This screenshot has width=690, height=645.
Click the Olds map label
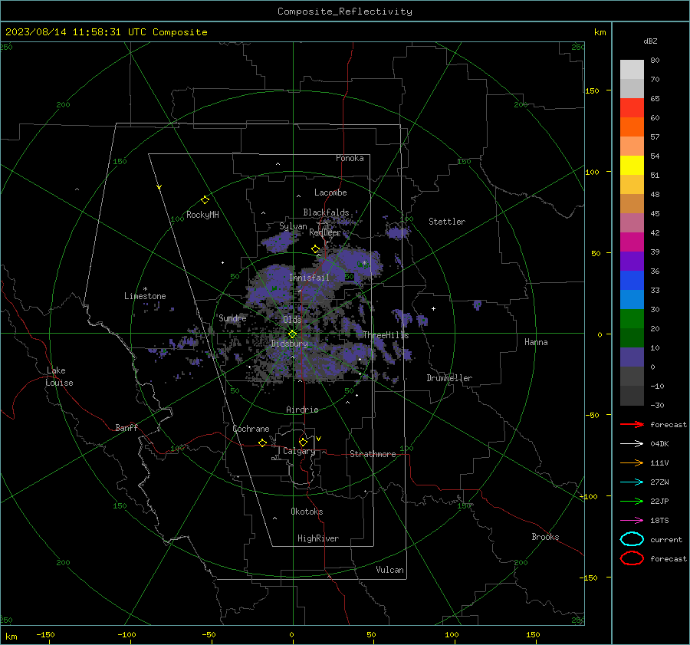(292, 319)
